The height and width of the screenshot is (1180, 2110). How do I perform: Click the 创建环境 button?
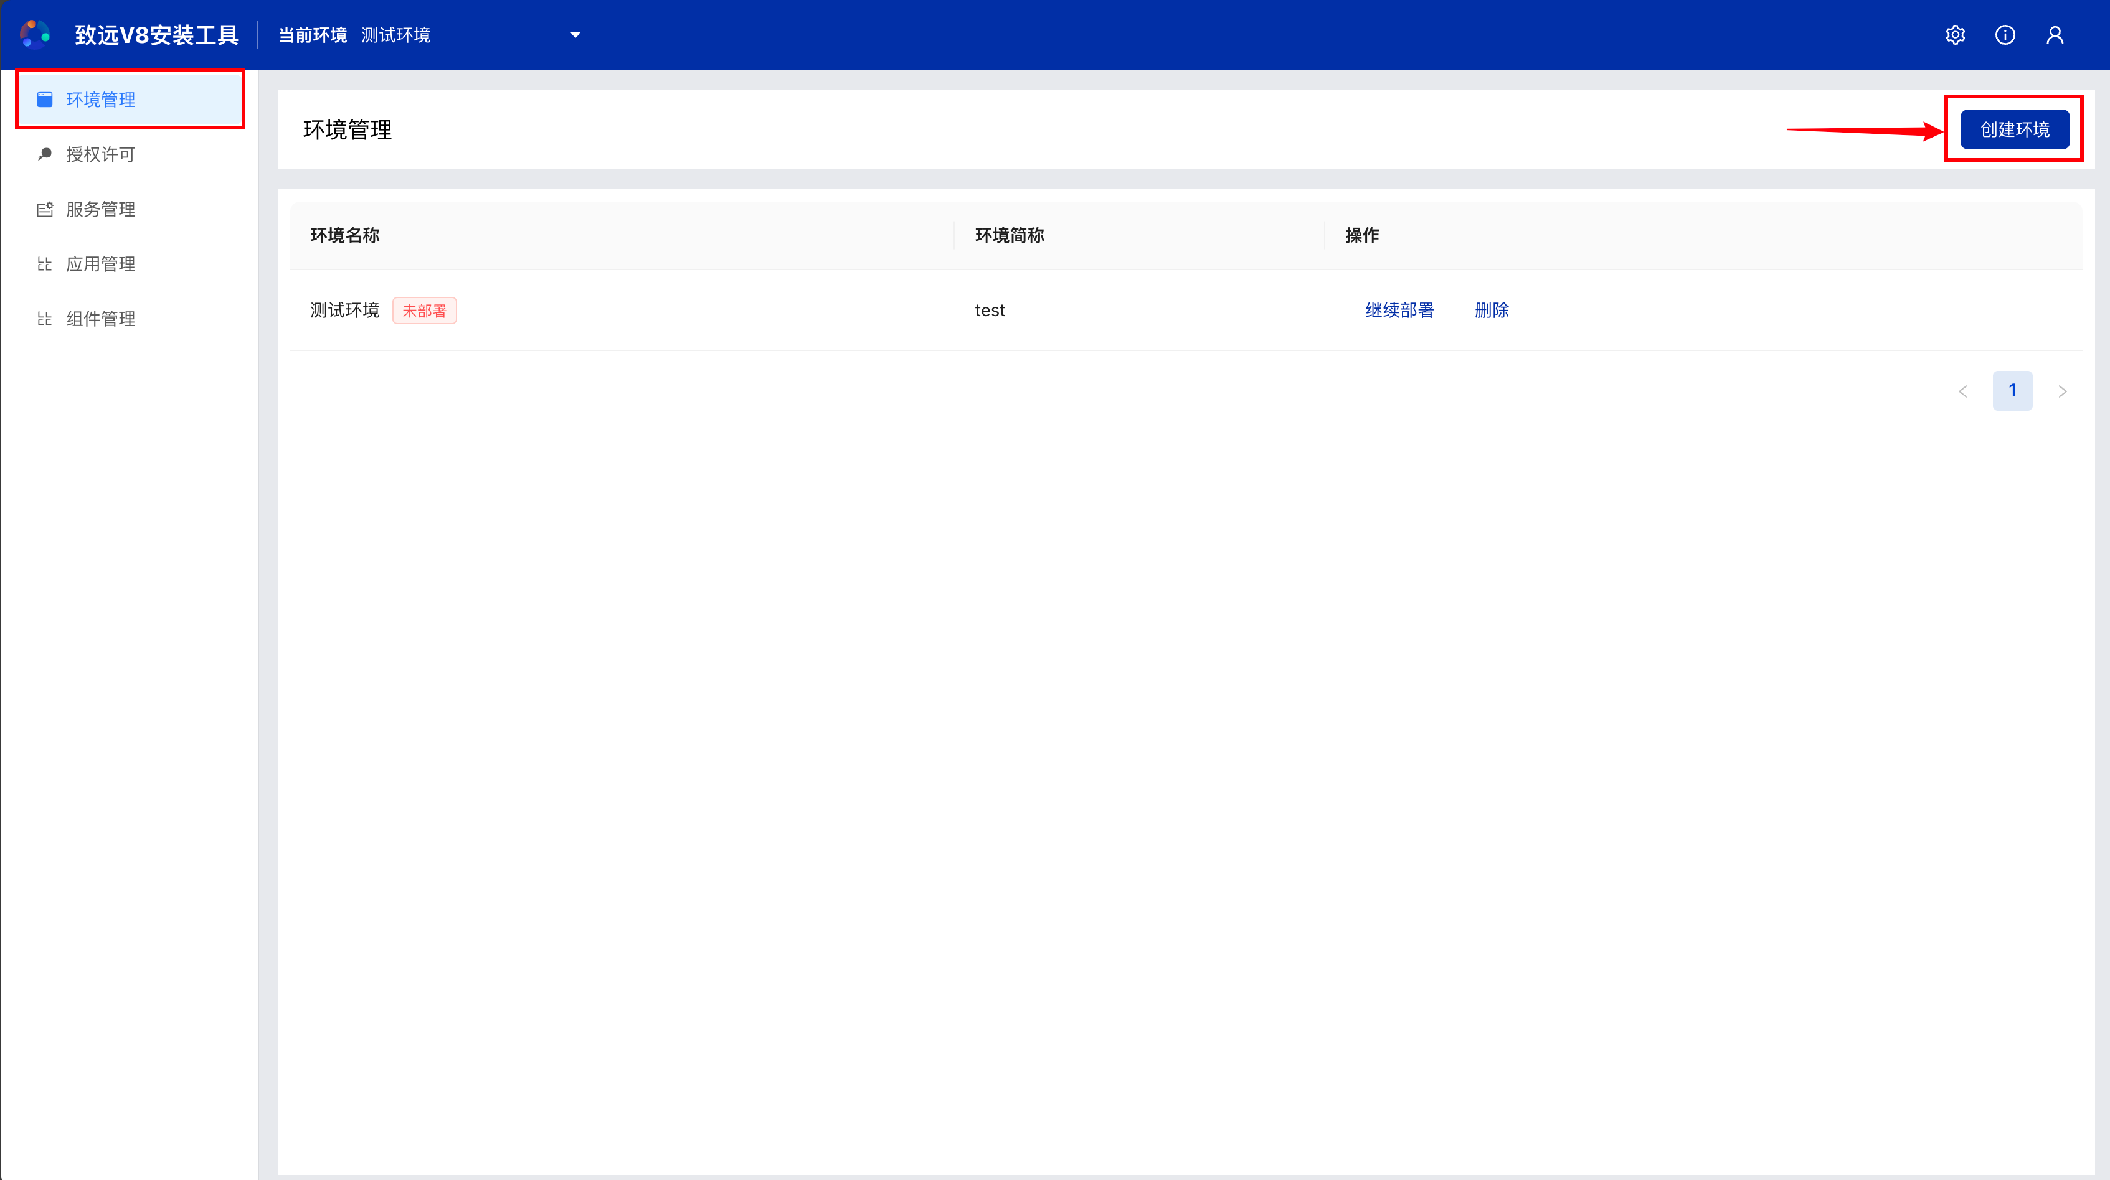pos(2015,129)
